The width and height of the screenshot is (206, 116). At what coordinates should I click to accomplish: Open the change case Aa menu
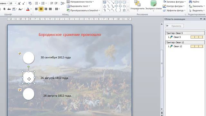(21, 9)
